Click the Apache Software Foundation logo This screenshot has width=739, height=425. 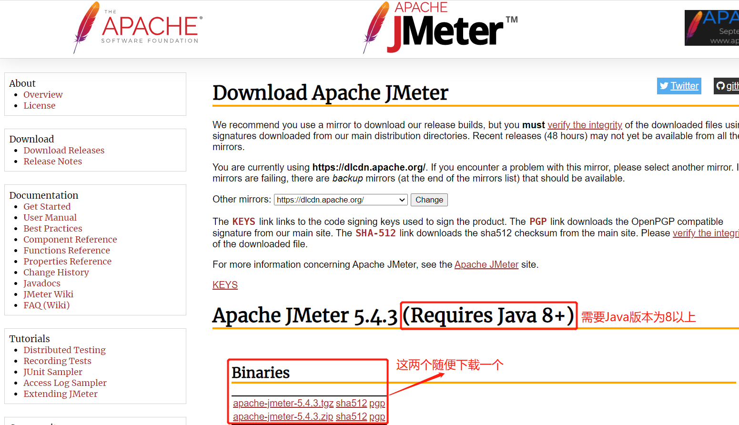pyautogui.click(x=138, y=27)
